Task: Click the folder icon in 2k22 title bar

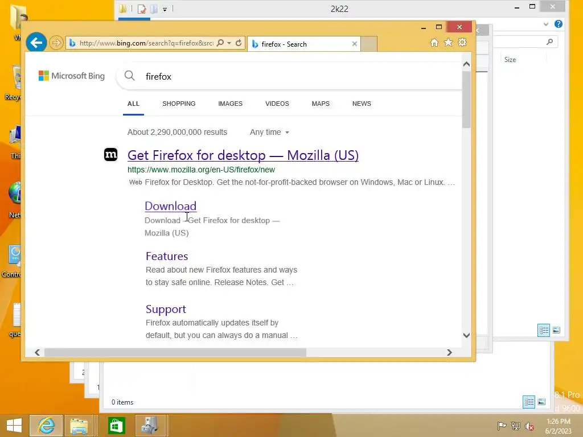Action: (x=123, y=8)
